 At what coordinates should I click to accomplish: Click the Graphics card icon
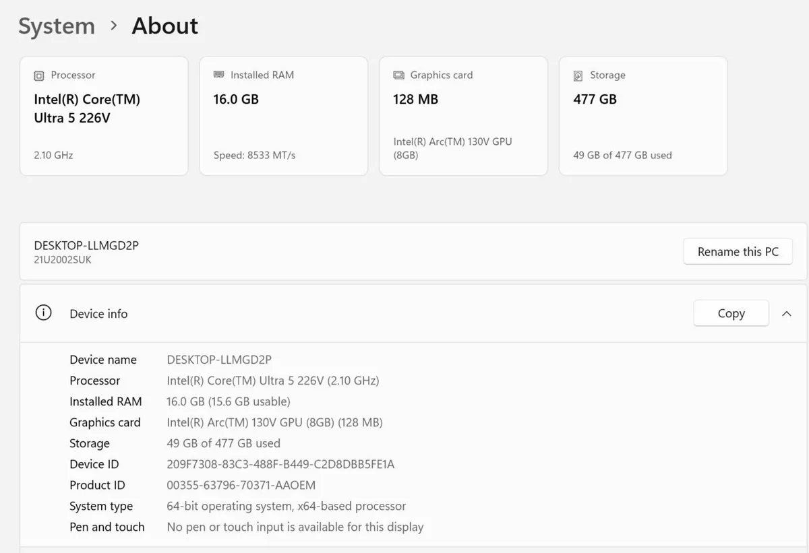pyautogui.click(x=398, y=75)
